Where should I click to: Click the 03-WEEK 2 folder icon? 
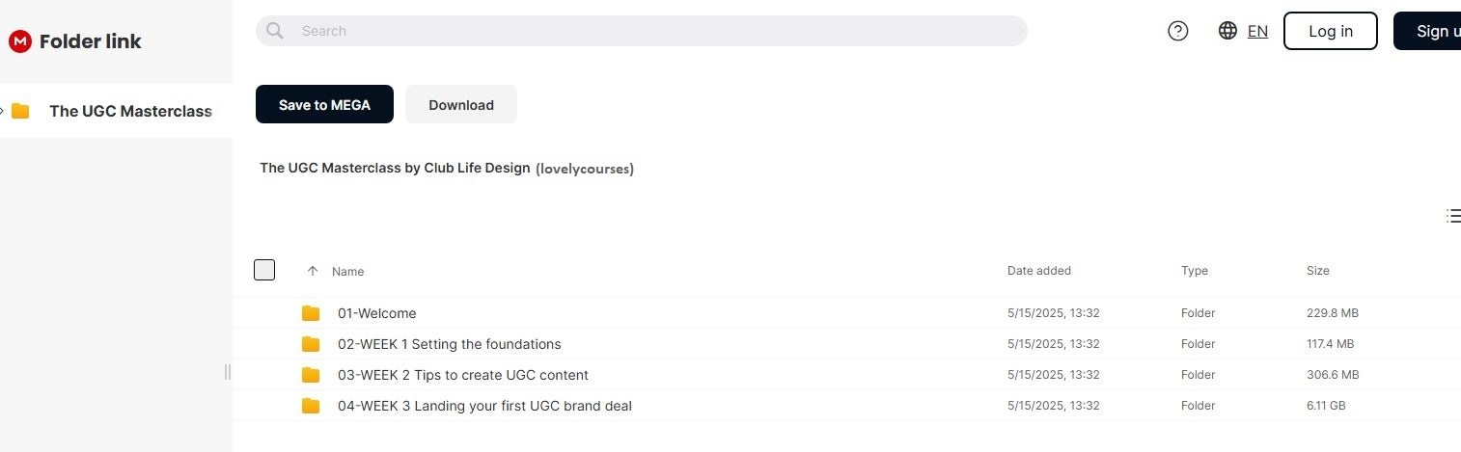311,375
